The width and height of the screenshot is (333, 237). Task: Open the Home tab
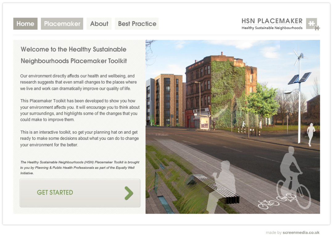[x=25, y=24]
